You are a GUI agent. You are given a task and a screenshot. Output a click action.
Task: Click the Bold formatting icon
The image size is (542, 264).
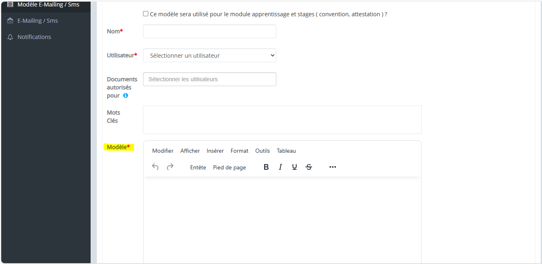[266, 167]
